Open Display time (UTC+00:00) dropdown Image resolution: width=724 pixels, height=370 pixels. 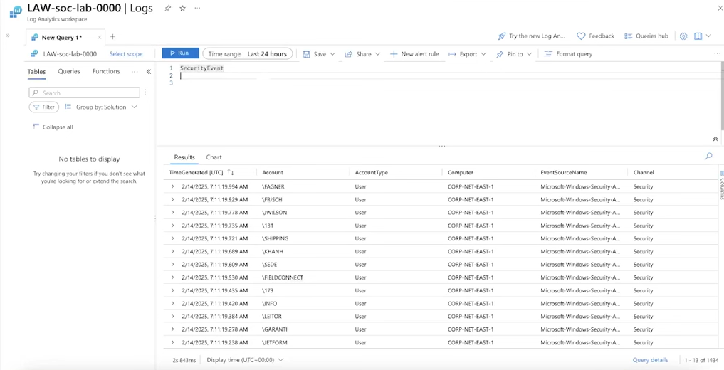pos(245,360)
